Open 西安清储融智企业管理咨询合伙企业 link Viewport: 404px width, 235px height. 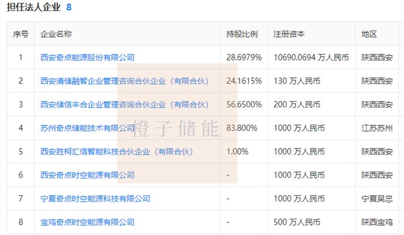(x=124, y=81)
